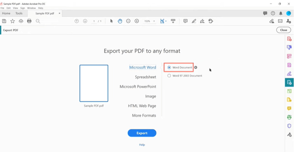Star this file with bookmark icon

tap(13, 21)
